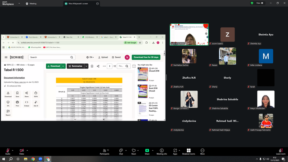288x162 pixels.
Task: Unmute microphone with the Audio icon
Action: 8,150
